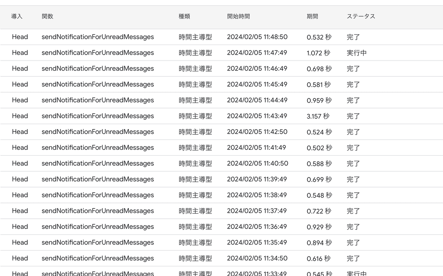The width and height of the screenshot is (443, 276).
Task: Select start time 2024/02/05 11:47:49
Action: click(257, 53)
